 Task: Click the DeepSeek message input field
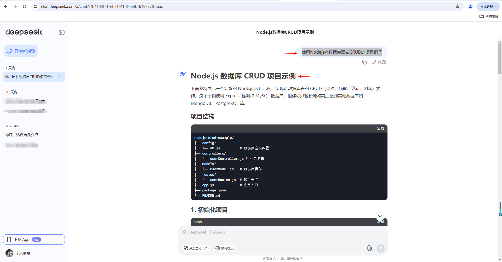[282, 232]
